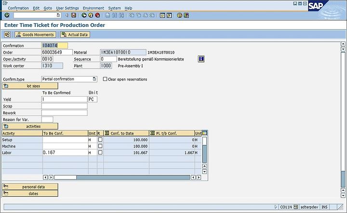The image size is (347, 213).
Task: Click the Conf. to Date column header
Action: (x=126, y=133)
